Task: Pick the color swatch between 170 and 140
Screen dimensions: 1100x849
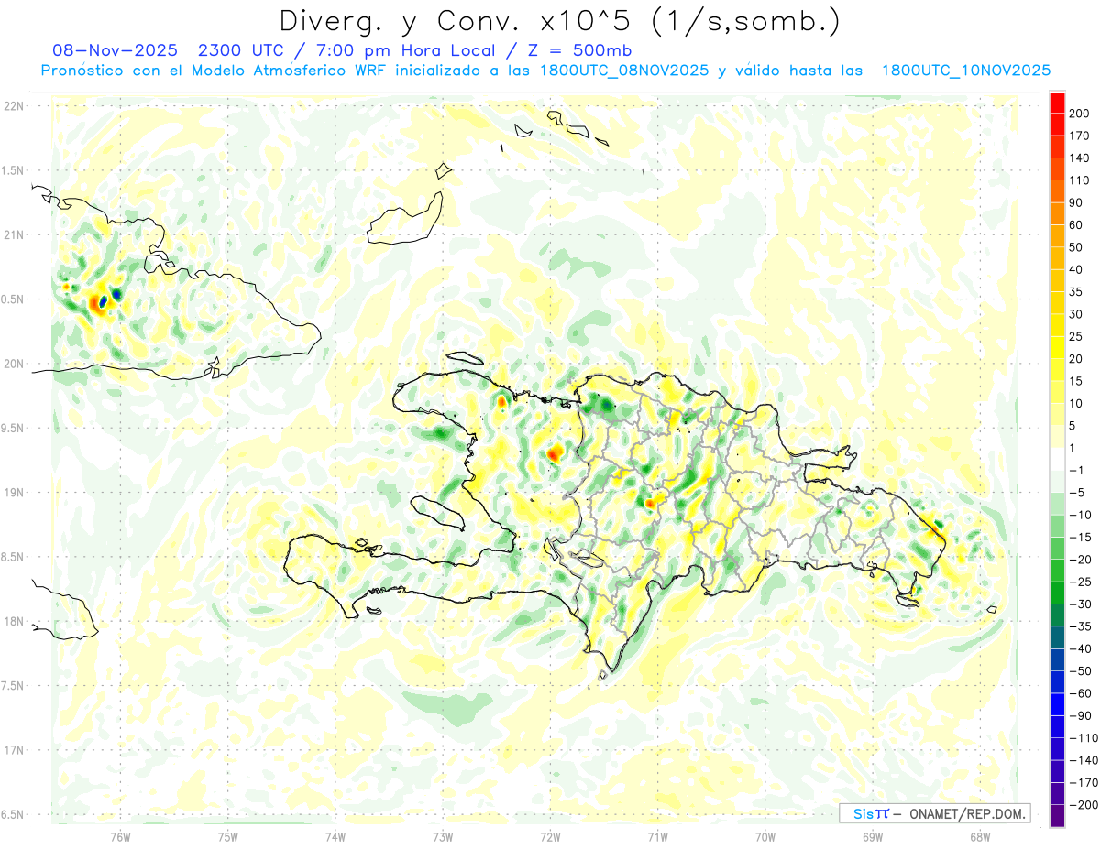Action: [1057, 147]
